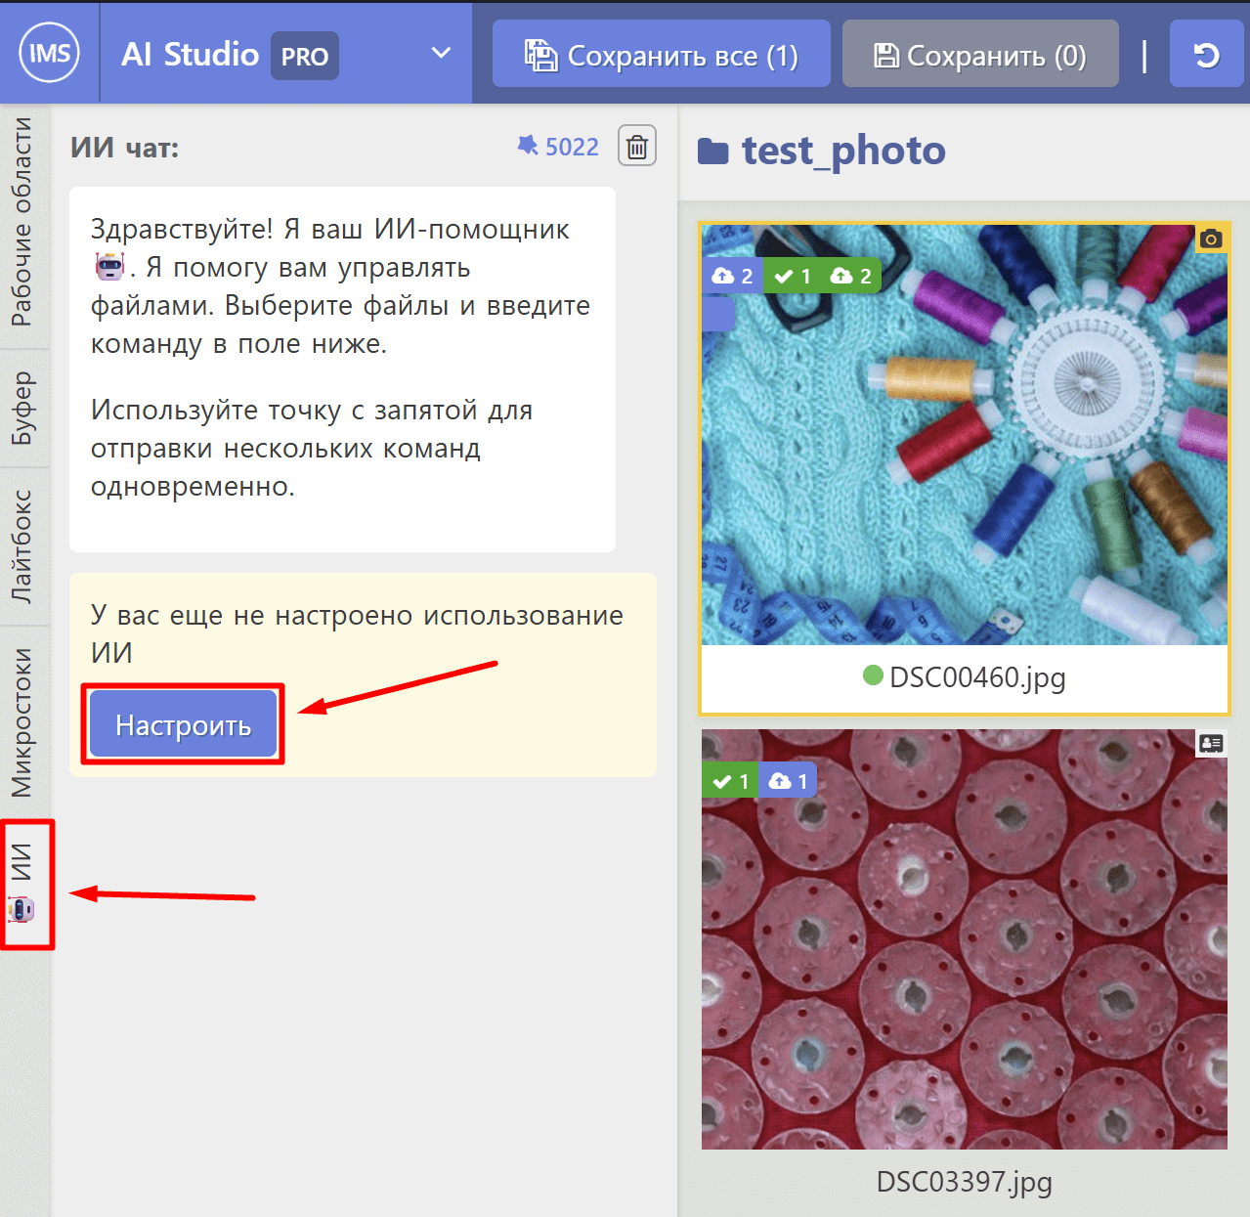Open the Лайтбокс side tab
1250x1217 pixels.
(22, 545)
